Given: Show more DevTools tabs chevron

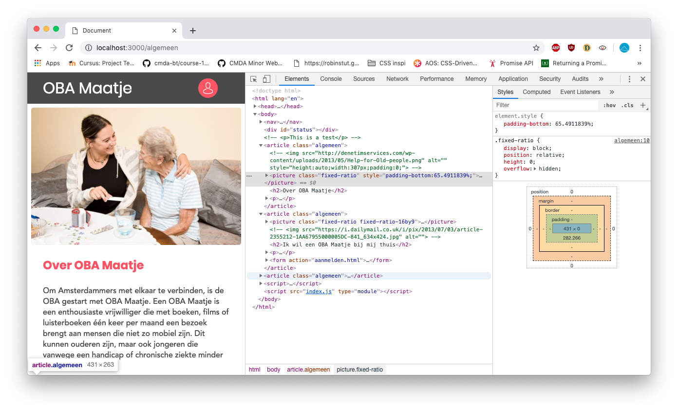Looking at the screenshot, I should tap(601, 79).
